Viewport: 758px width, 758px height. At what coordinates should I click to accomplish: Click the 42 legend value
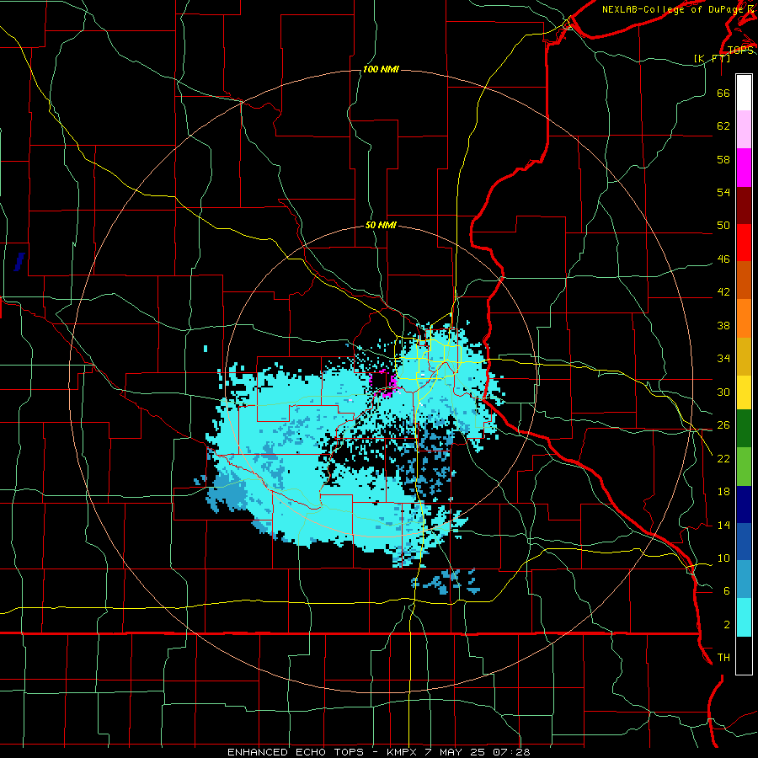tap(723, 291)
